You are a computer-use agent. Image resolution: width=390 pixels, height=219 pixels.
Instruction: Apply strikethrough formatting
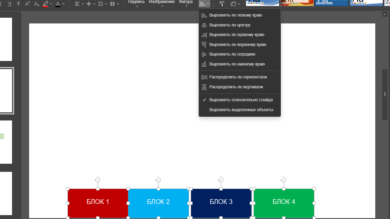(19, 4)
